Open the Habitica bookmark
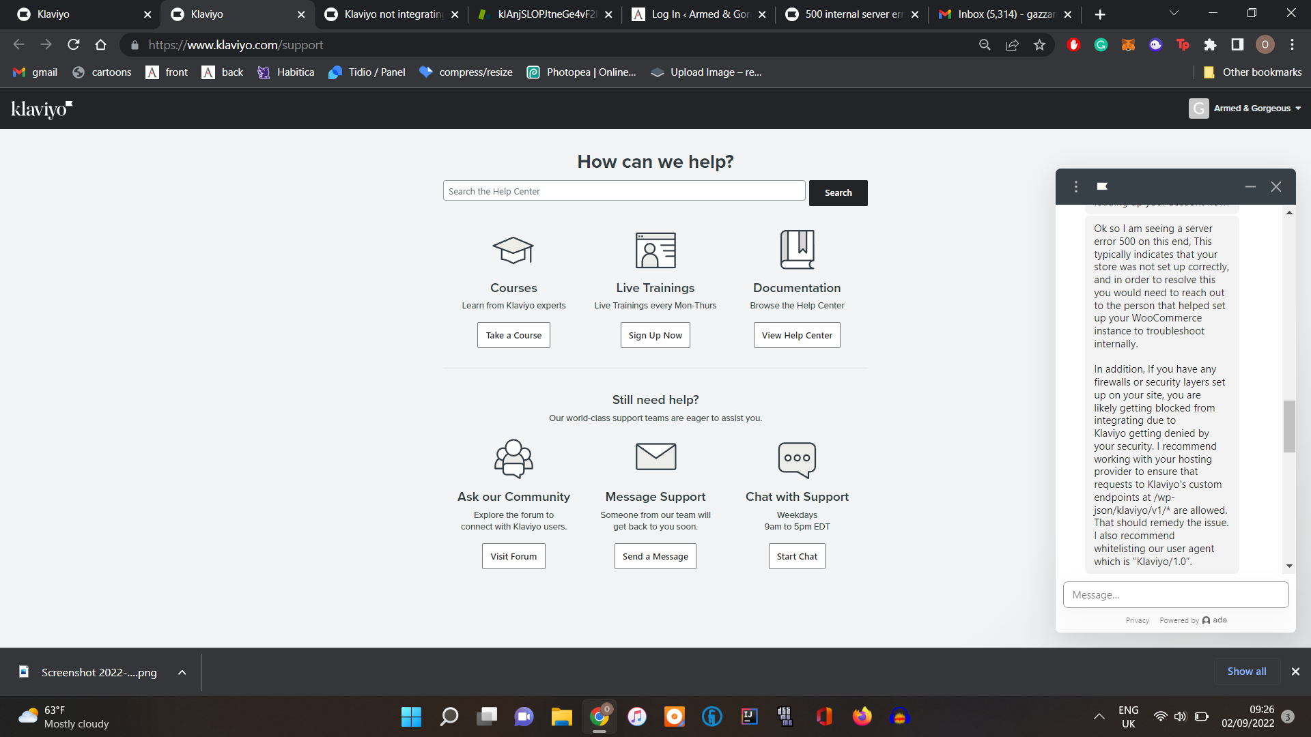Image resolution: width=1311 pixels, height=737 pixels. coord(286,72)
